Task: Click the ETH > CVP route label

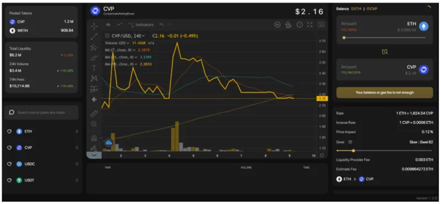Action: click(355, 179)
